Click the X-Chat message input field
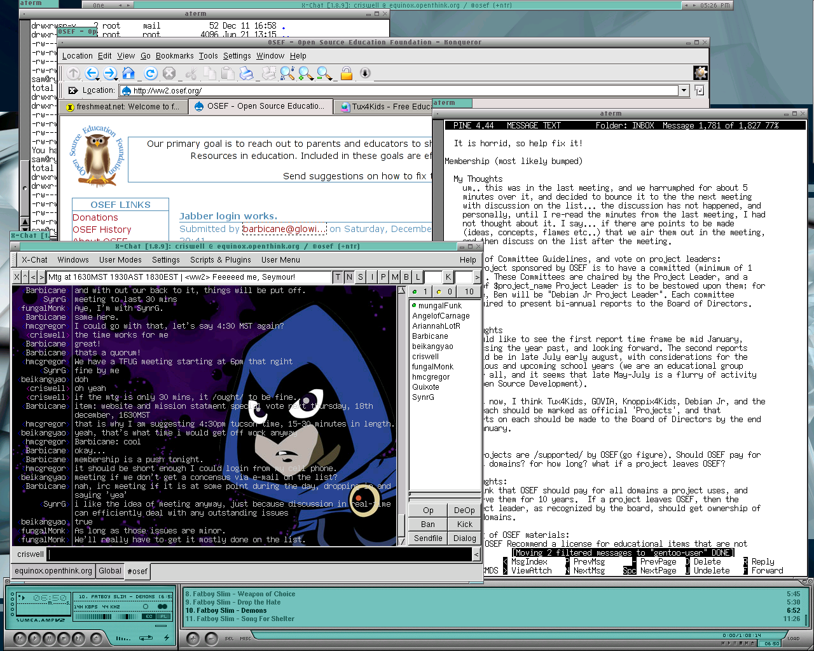The width and height of the screenshot is (814, 651). pos(259,554)
